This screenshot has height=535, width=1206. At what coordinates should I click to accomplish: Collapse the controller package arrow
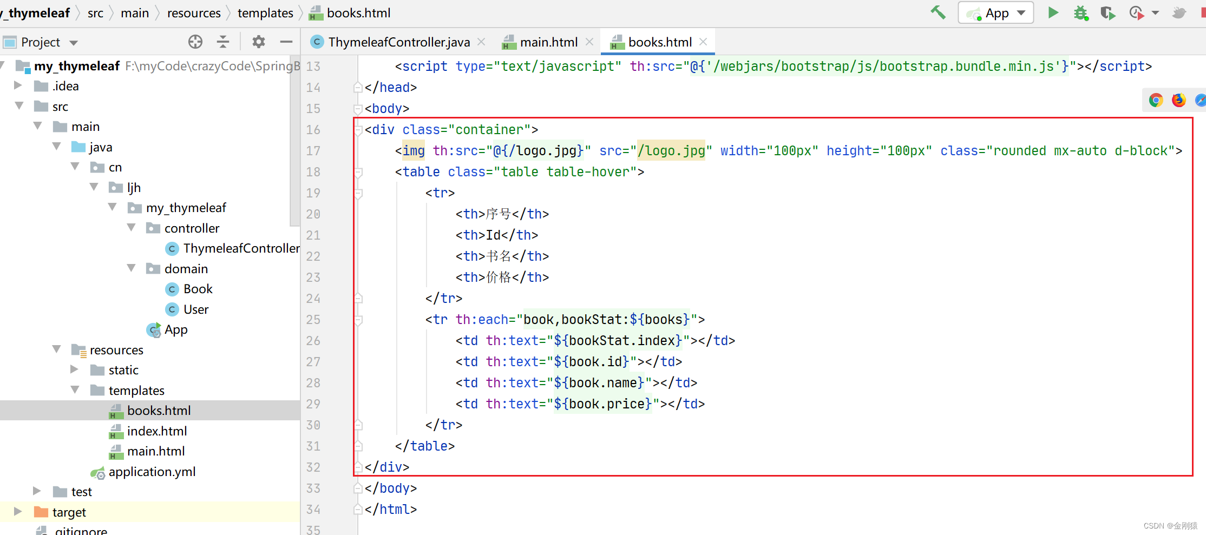[131, 228]
